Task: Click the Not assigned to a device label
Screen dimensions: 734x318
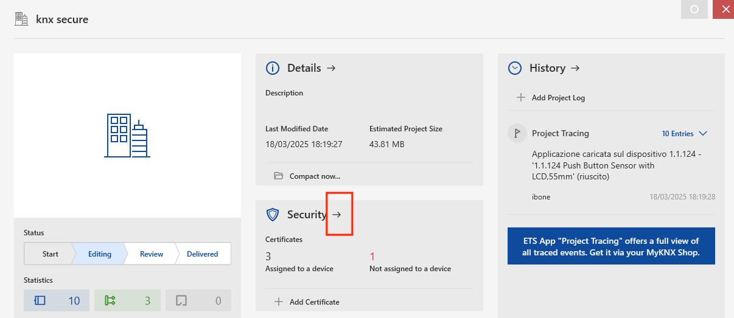Action: point(410,268)
